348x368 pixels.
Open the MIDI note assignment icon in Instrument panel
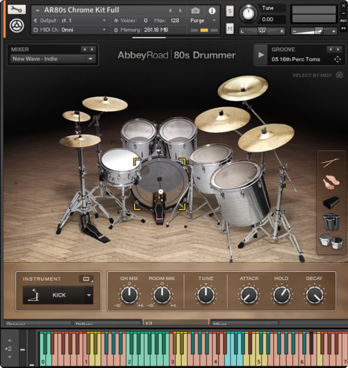(86, 279)
